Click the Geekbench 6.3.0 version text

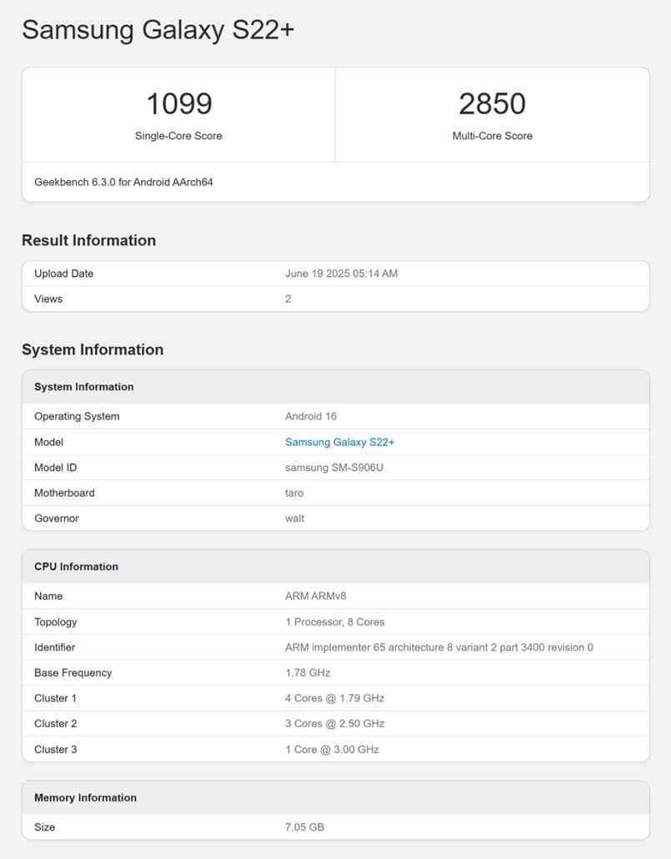123,182
